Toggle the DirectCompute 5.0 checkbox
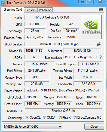107x132 pixels. click(75, 118)
